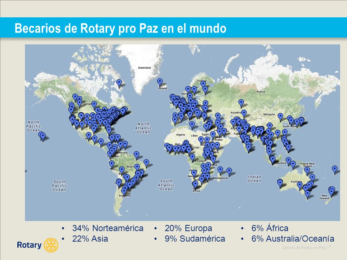The image size is (347, 260).
Task: Click the pin in Kazakhstan
Action: 241,103
